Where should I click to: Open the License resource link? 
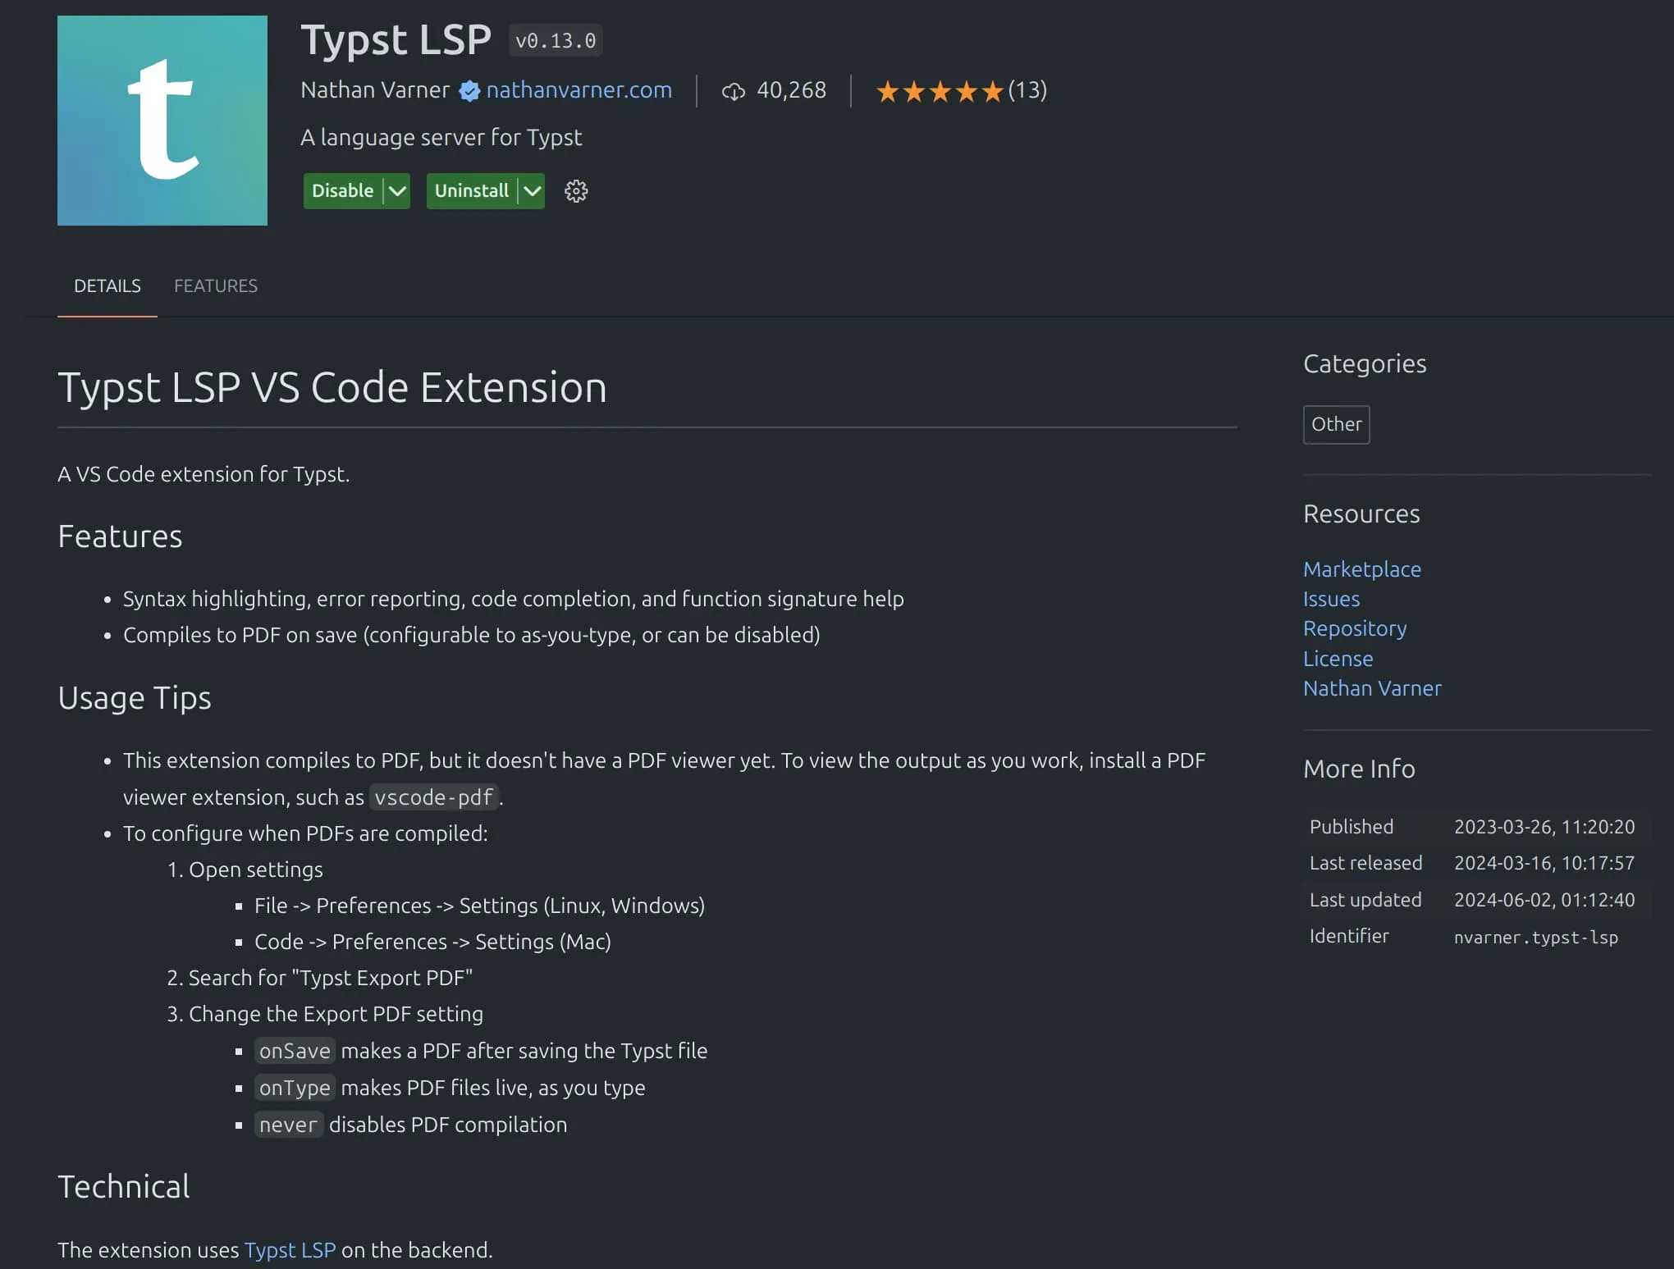[x=1338, y=659]
